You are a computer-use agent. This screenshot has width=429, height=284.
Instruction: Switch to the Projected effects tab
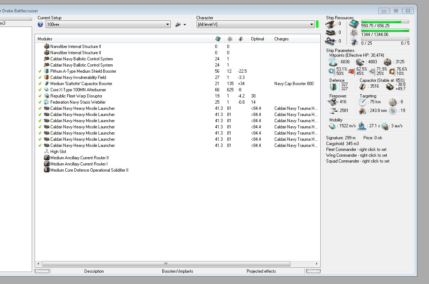tap(261, 271)
